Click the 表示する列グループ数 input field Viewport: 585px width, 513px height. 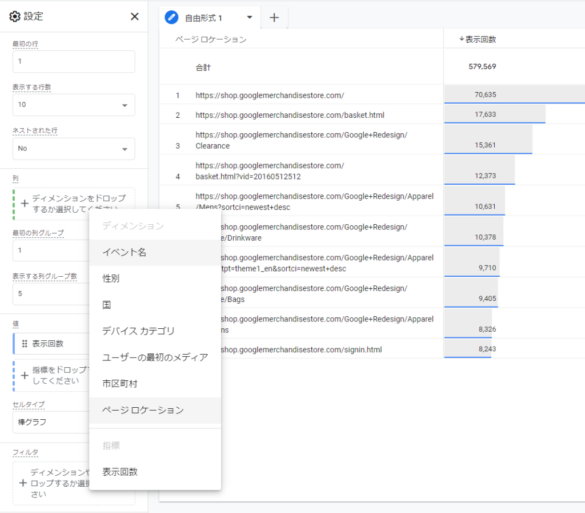[51, 294]
